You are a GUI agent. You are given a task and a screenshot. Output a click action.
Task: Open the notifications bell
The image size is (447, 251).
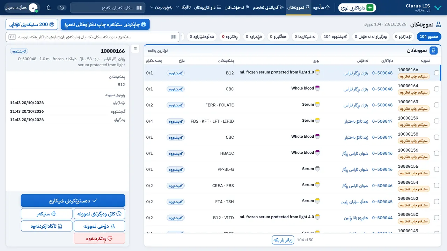(x=49, y=8)
